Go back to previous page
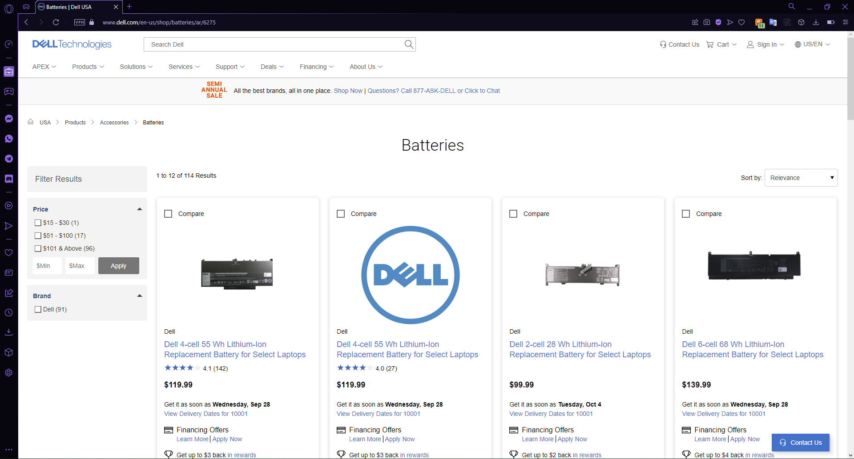854x459 pixels. pyautogui.click(x=26, y=22)
